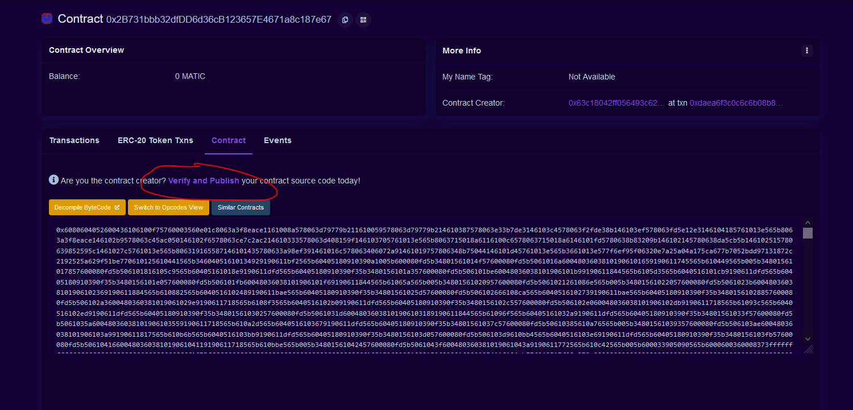Click the 'Not Available' name tag value
Image resolution: width=853 pixels, height=410 pixels.
coord(592,77)
